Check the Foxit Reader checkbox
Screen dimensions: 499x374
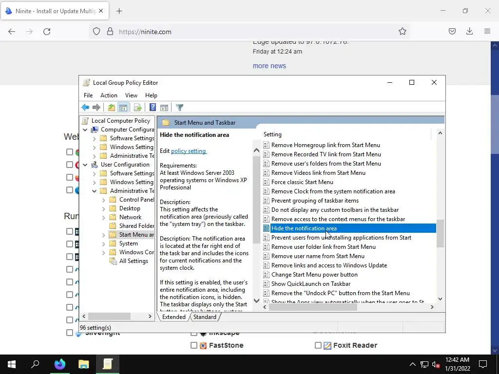tap(318, 345)
